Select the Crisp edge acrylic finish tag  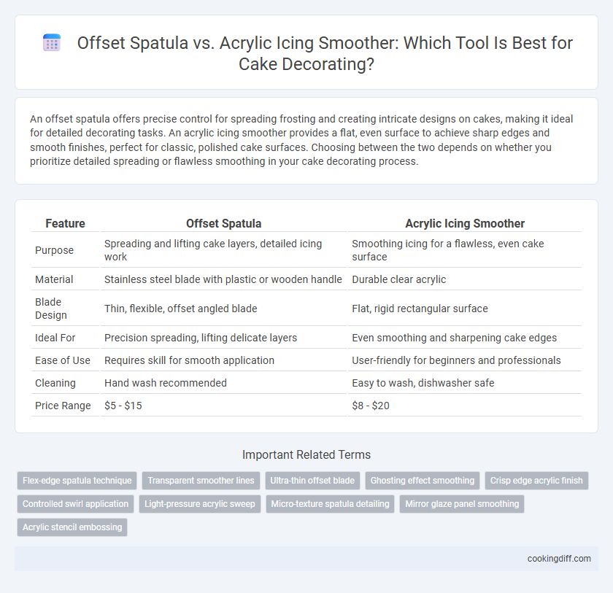536,481
